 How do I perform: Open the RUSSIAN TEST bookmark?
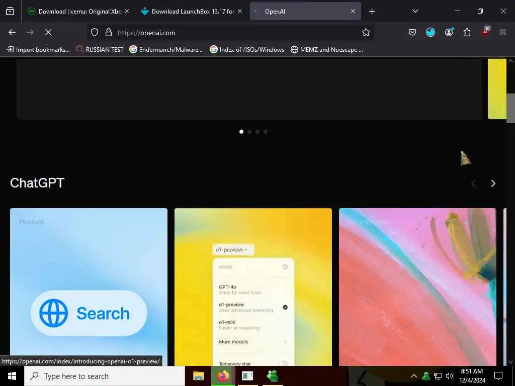[100, 50]
